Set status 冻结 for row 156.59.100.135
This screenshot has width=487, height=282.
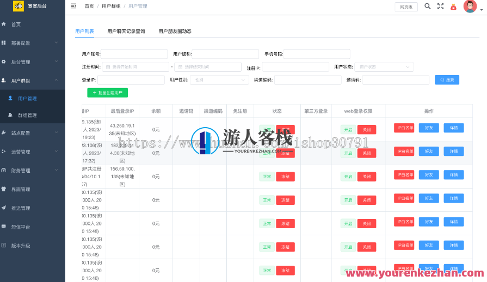pos(286,177)
